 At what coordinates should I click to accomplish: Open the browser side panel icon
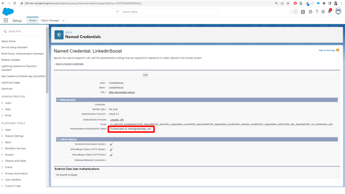tap(330, 3)
